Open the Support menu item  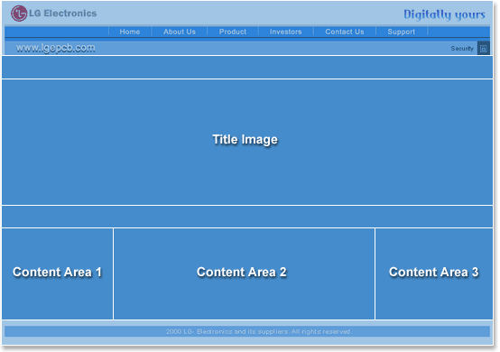pyautogui.click(x=402, y=32)
